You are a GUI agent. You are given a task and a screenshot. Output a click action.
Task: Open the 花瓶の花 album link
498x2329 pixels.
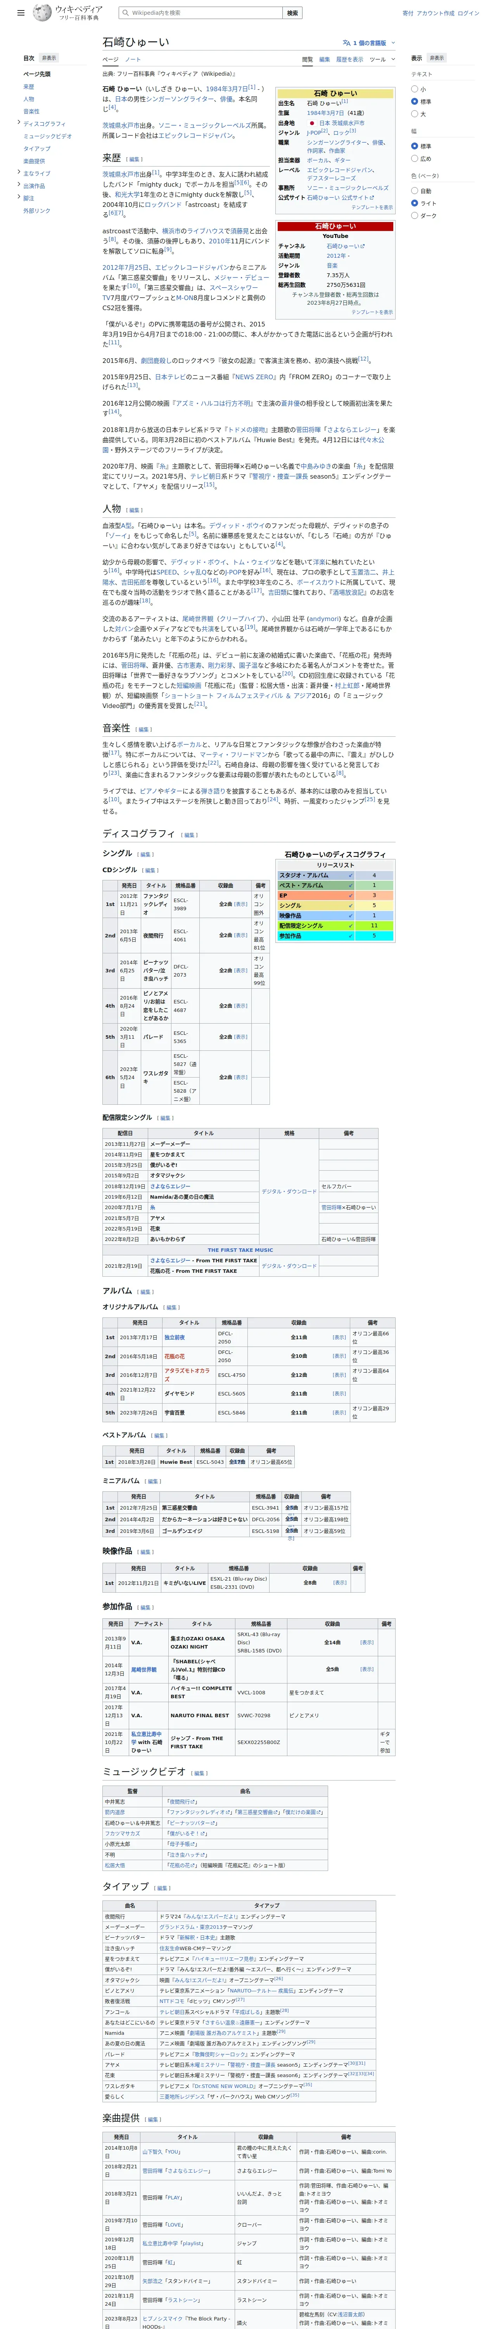pos(175,1356)
